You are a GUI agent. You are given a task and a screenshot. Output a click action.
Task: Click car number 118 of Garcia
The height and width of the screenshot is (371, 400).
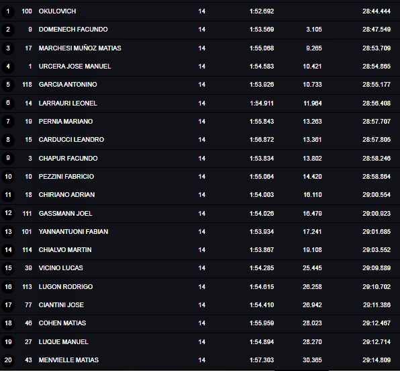point(27,85)
